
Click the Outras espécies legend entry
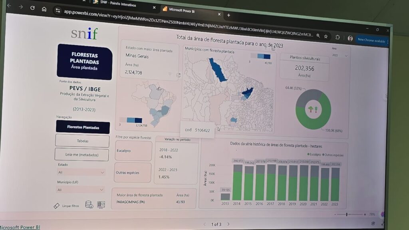coord(333,155)
